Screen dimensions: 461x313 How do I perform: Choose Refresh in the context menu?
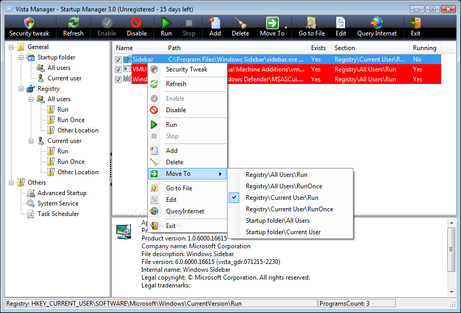coord(187,84)
